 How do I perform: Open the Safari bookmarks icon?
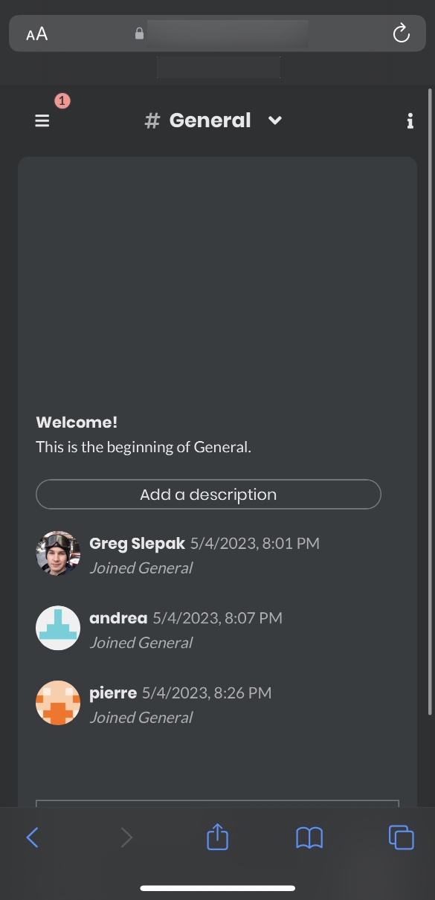(309, 837)
